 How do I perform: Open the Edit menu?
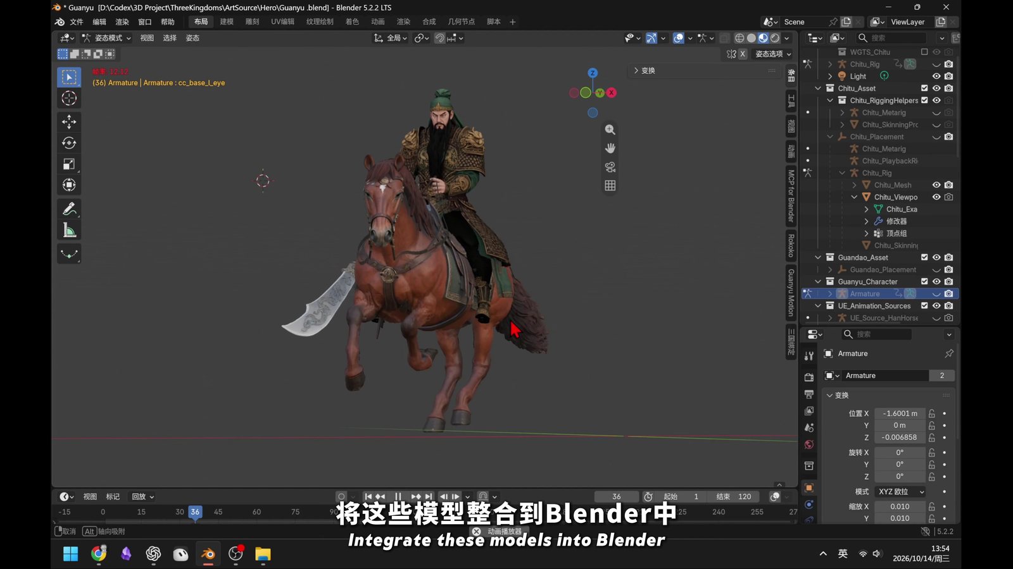[x=99, y=21]
